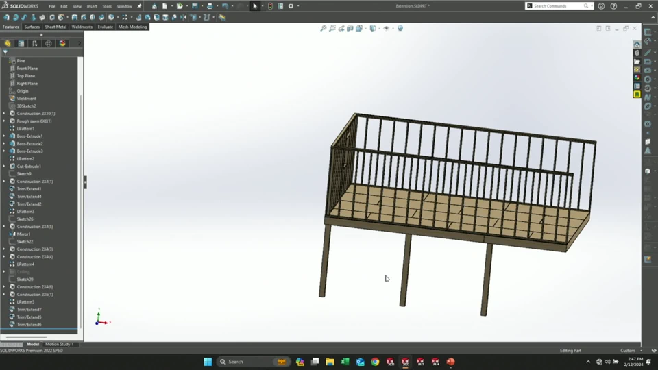658x370 pixels.
Task: Select the Swept Boss/Base tool
Action: (x=25, y=18)
